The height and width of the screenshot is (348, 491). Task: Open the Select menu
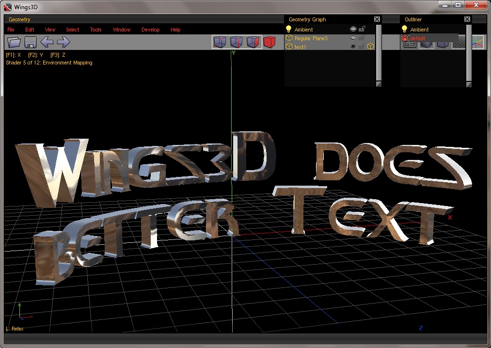point(72,30)
